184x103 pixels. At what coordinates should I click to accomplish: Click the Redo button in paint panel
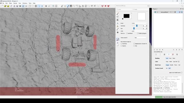point(141,9)
